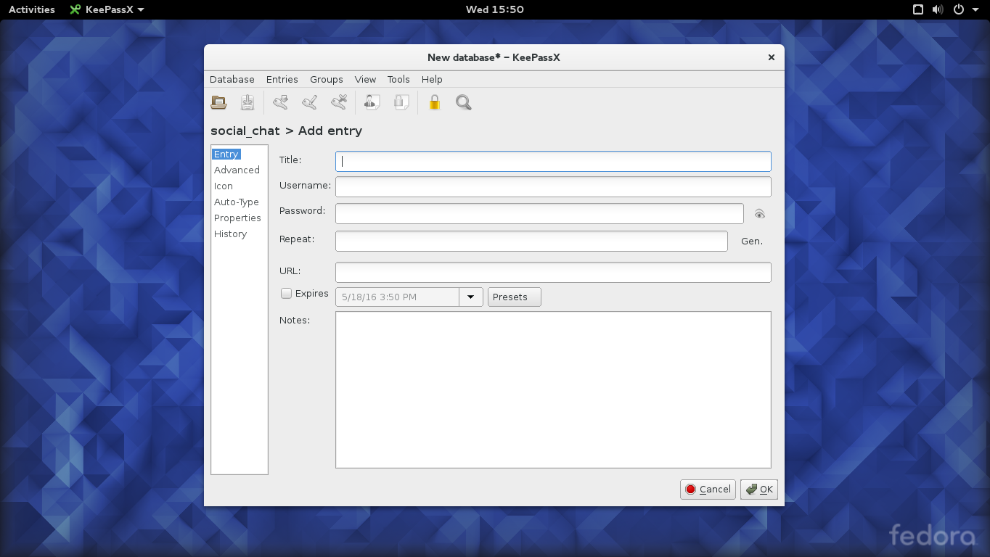Toggle password visibility with the eye icon
Viewport: 990px width, 557px height.
[x=760, y=214]
